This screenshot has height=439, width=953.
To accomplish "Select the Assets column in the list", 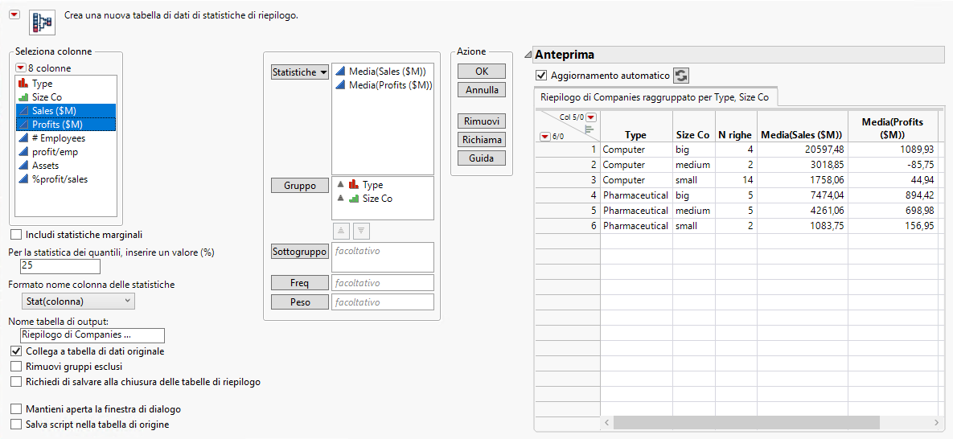I will [66, 165].
